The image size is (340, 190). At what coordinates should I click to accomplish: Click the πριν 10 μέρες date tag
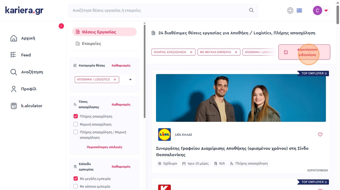(195, 164)
